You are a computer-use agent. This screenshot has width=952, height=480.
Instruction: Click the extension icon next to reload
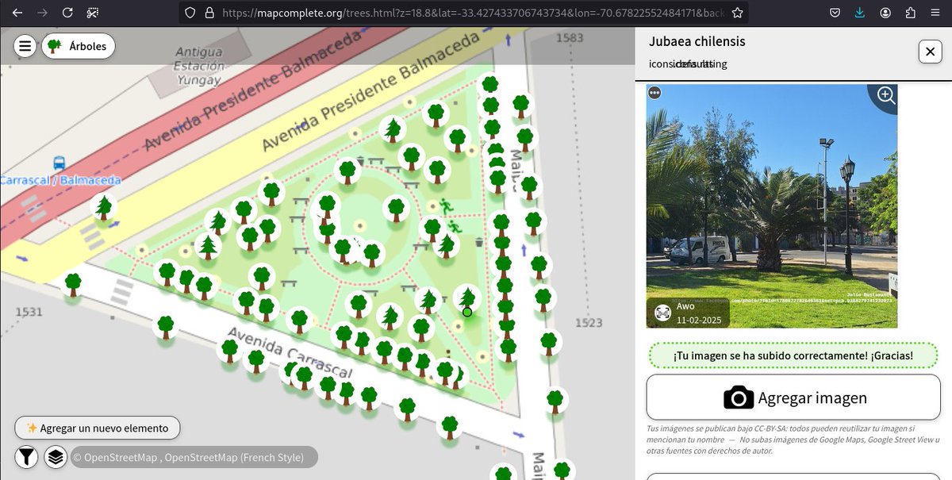(x=93, y=13)
